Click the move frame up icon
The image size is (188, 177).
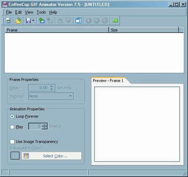pyautogui.click(x=60, y=21)
